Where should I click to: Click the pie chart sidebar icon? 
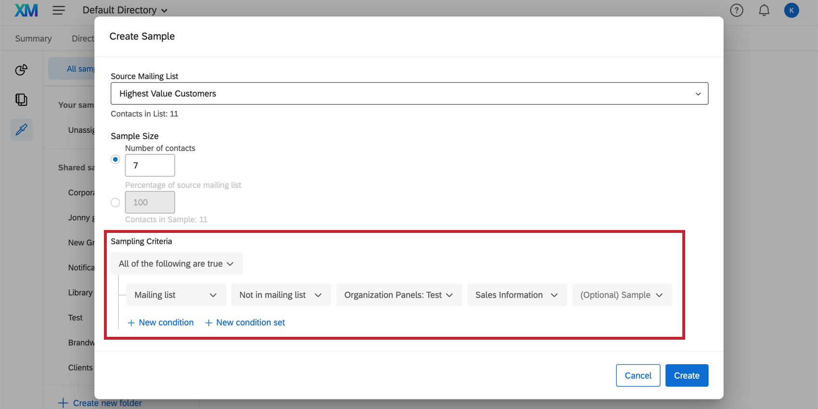[x=21, y=70]
